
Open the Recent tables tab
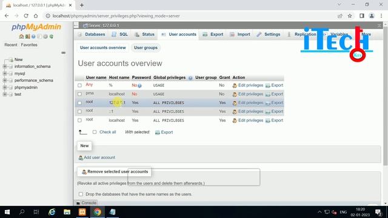[x=11, y=45]
